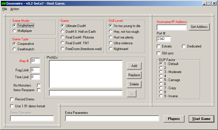The width and height of the screenshot is (218, 130).
Task: Click the Get Address button
Action: (199, 27)
